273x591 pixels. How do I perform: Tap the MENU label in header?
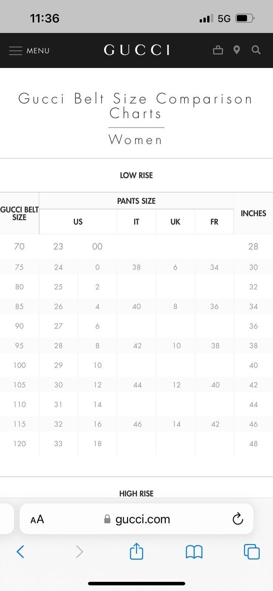(x=38, y=51)
